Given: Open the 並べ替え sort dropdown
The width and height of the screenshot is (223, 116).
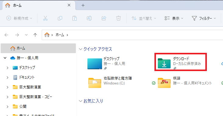Looking at the screenshot, I should click(x=144, y=18).
